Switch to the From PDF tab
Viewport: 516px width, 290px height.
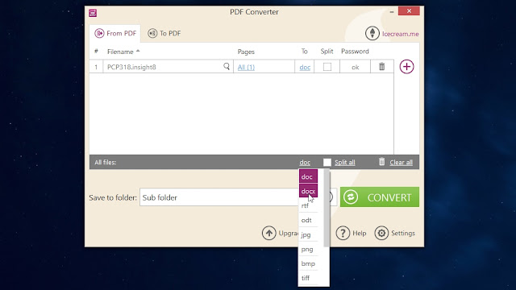(x=115, y=33)
